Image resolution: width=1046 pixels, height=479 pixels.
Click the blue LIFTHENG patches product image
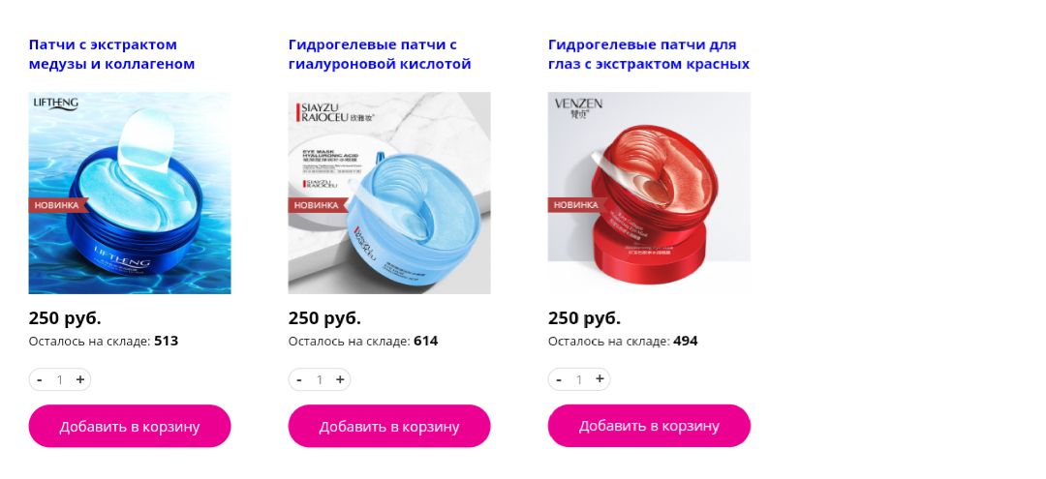coord(130,194)
